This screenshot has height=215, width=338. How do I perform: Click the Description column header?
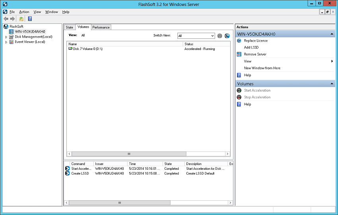tap(206, 164)
